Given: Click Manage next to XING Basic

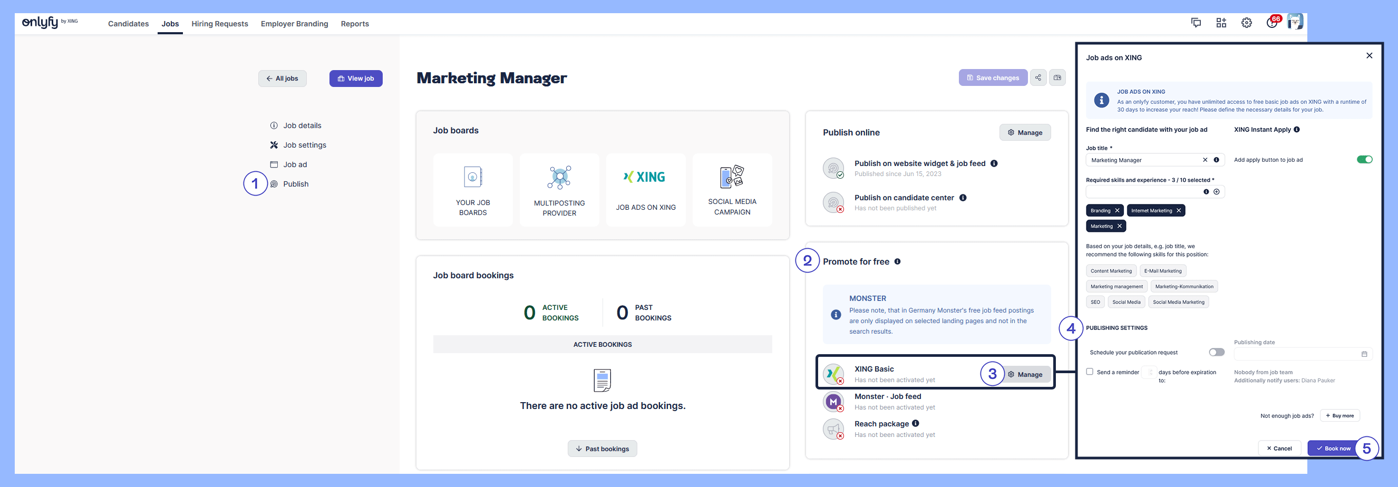Looking at the screenshot, I should (1025, 374).
